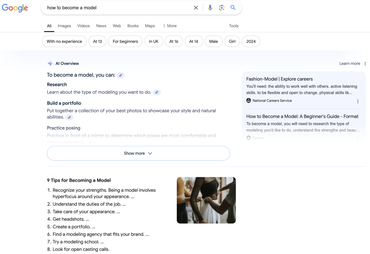Click link icon beside "To become a model, you can:"
370x254 pixels.
click(121, 75)
